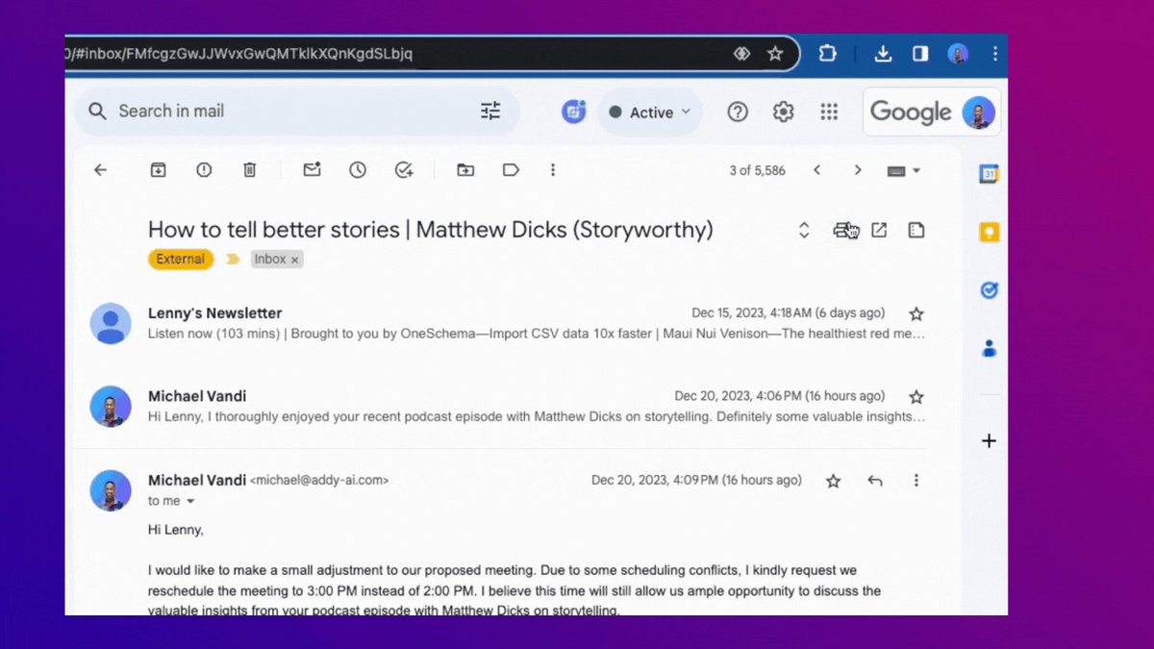Screen dimensions: 1154x649
Task: Open Chrome three-dot menu
Action: [x=995, y=54]
